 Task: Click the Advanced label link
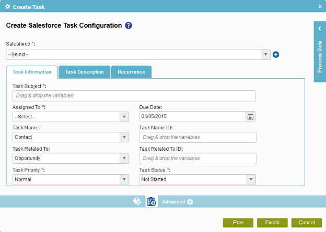173,202
